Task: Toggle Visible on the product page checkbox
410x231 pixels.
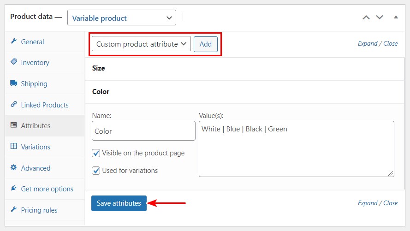Action: coord(96,153)
